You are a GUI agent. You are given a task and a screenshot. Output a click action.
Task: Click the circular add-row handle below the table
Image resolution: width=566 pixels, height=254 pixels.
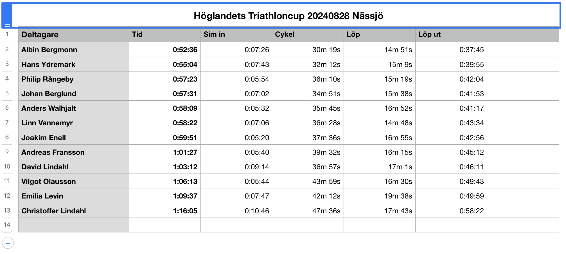(x=8, y=243)
